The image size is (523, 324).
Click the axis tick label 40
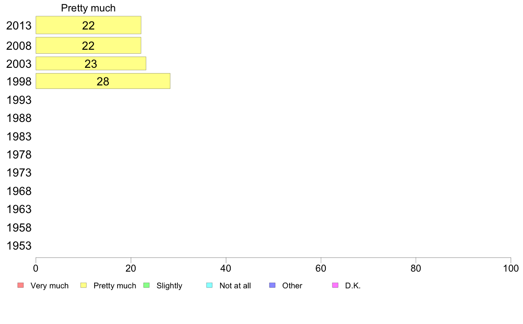tap(226, 269)
